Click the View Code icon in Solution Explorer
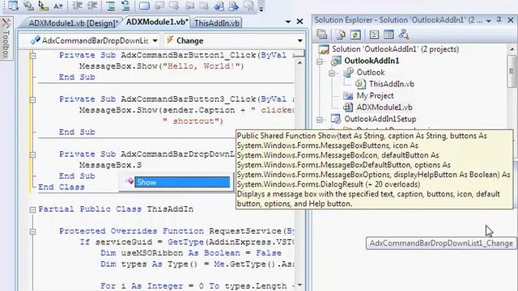The width and height of the screenshot is (518, 291). (x=374, y=34)
